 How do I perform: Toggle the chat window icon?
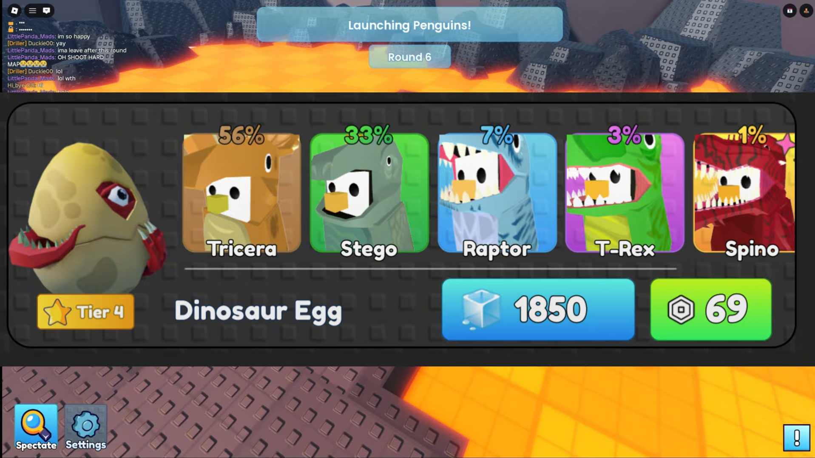click(x=47, y=11)
